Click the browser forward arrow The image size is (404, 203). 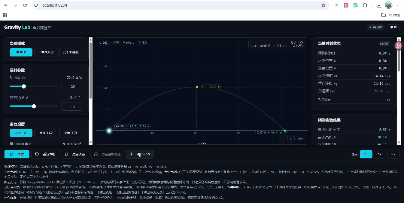click(x=15, y=5)
